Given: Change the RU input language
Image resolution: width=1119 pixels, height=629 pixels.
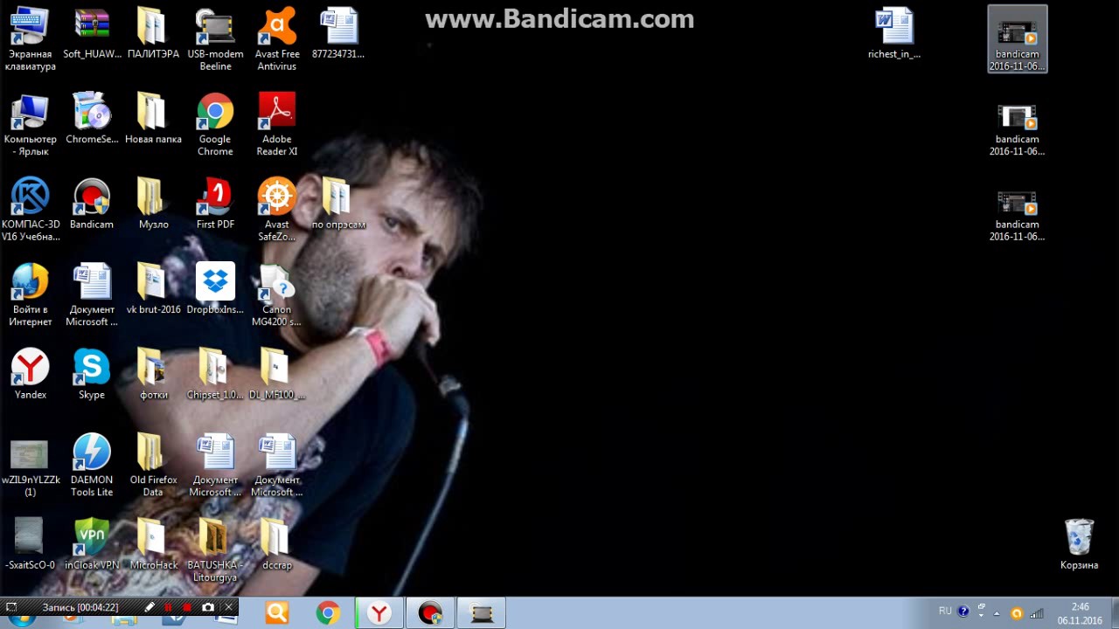Looking at the screenshot, I should click(x=945, y=611).
